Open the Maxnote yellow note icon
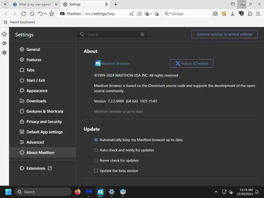 [x=224, y=14]
